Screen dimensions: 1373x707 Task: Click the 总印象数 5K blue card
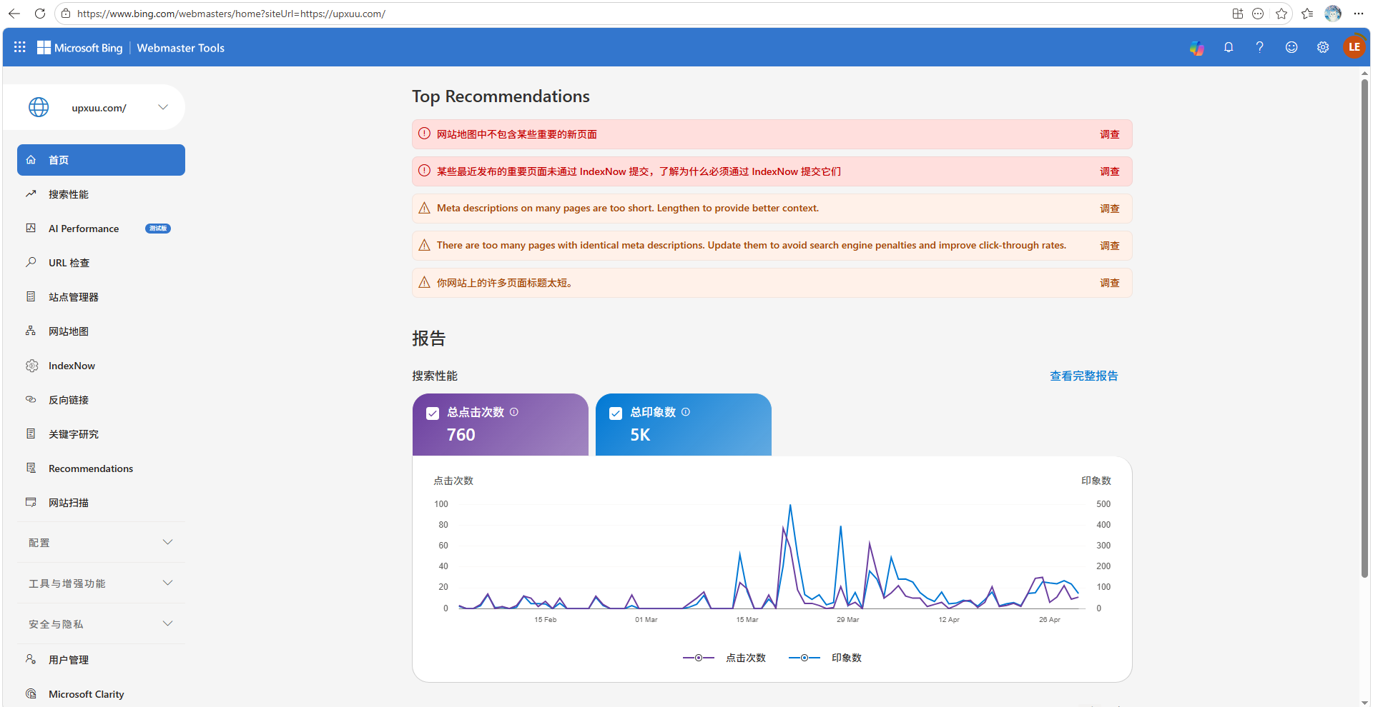pyautogui.click(x=684, y=424)
